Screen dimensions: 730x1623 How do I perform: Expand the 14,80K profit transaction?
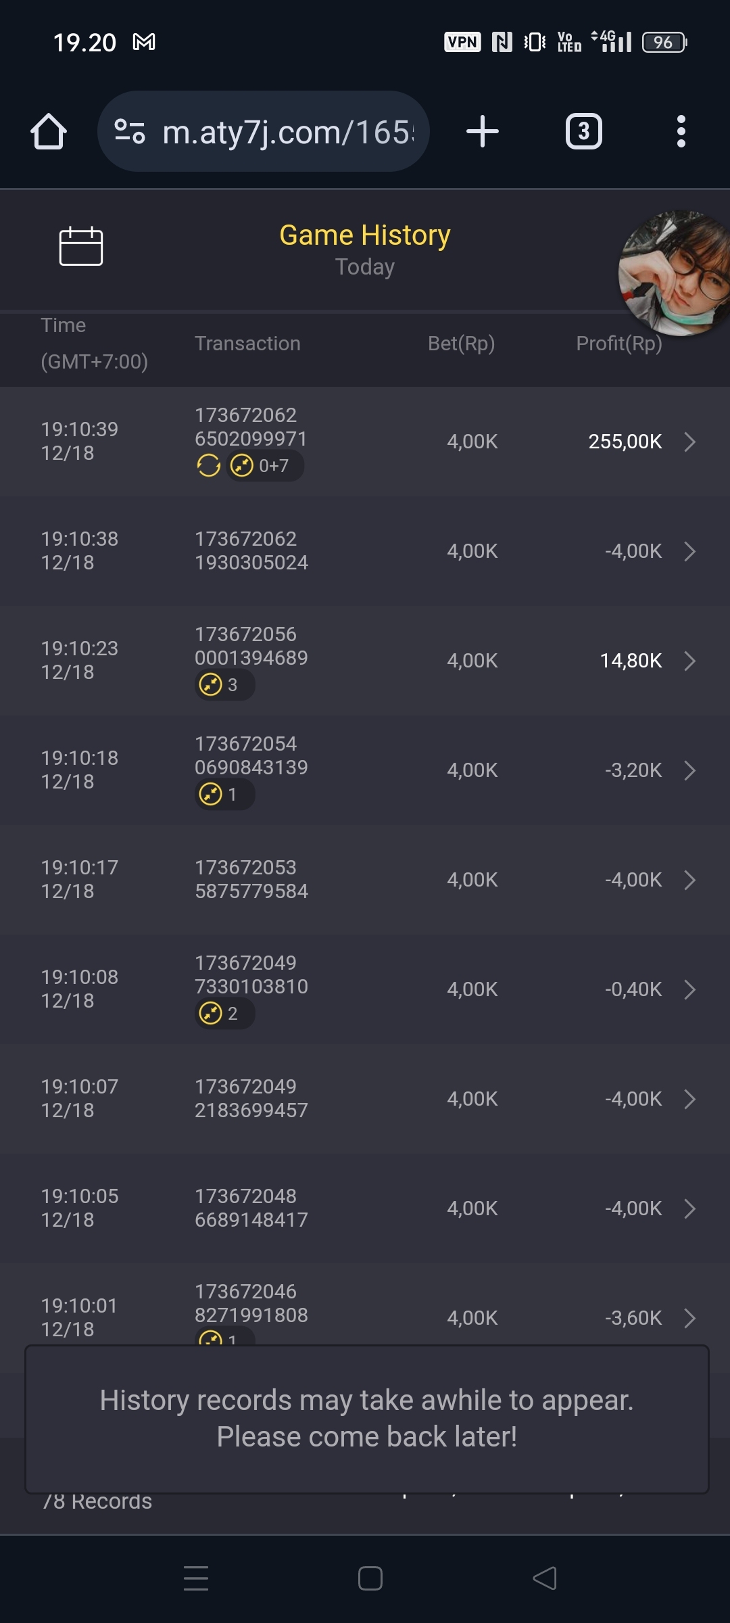pyautogui.click(x=689, y=661)
